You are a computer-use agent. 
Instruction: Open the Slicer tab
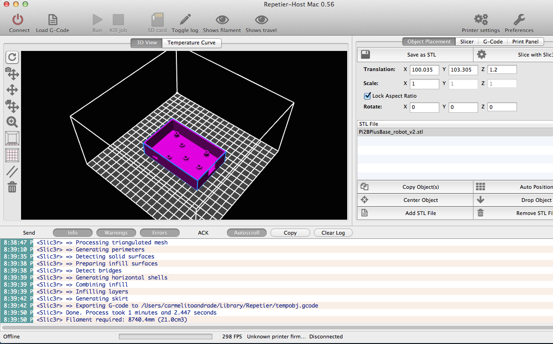pos(467,42)
